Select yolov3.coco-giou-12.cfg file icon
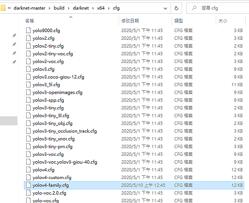The height and width of the screenshot is (203, 249). coord(28,77)
